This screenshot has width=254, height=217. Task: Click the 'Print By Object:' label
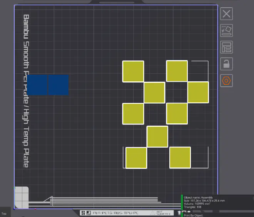(194, 215)
